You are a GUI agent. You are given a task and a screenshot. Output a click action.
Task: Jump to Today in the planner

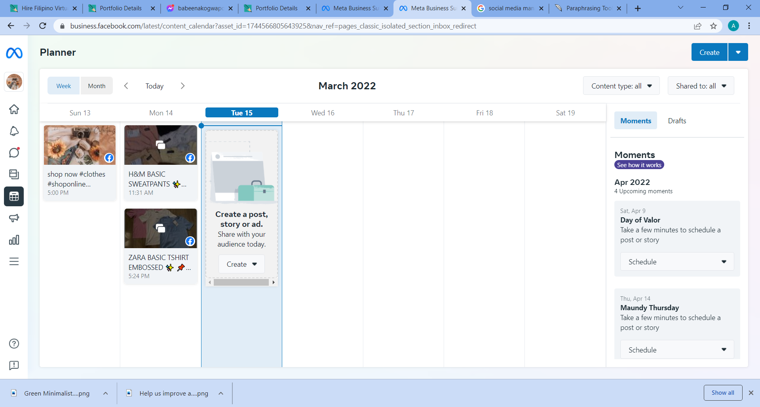(x=154, y=86)
